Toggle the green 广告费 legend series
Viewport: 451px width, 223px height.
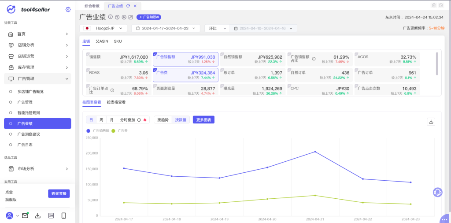[x=119, y=131]
